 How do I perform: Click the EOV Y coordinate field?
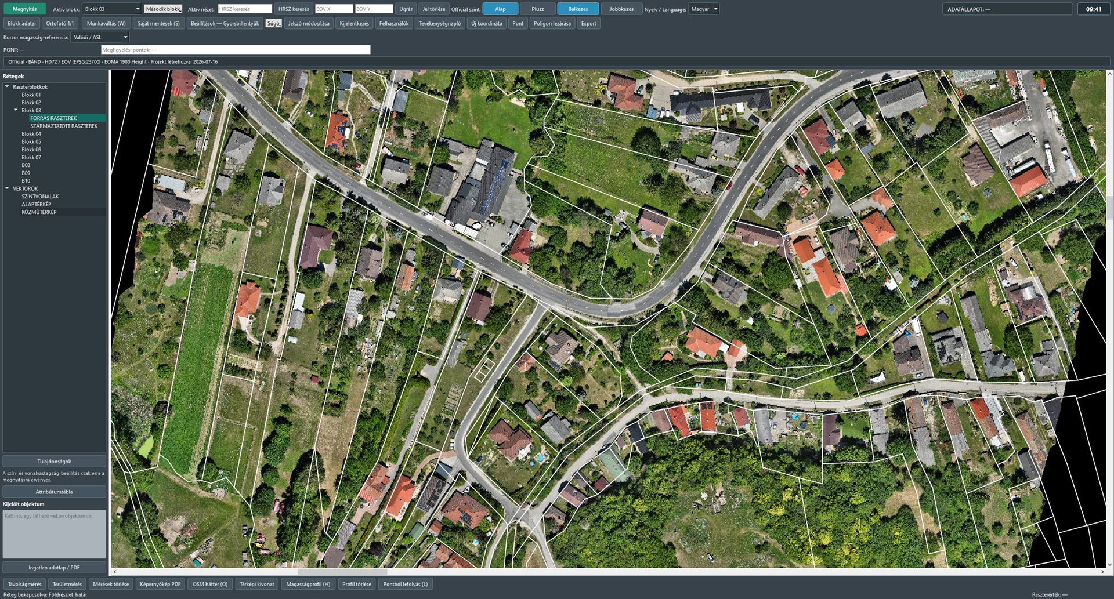coord(374,9)
